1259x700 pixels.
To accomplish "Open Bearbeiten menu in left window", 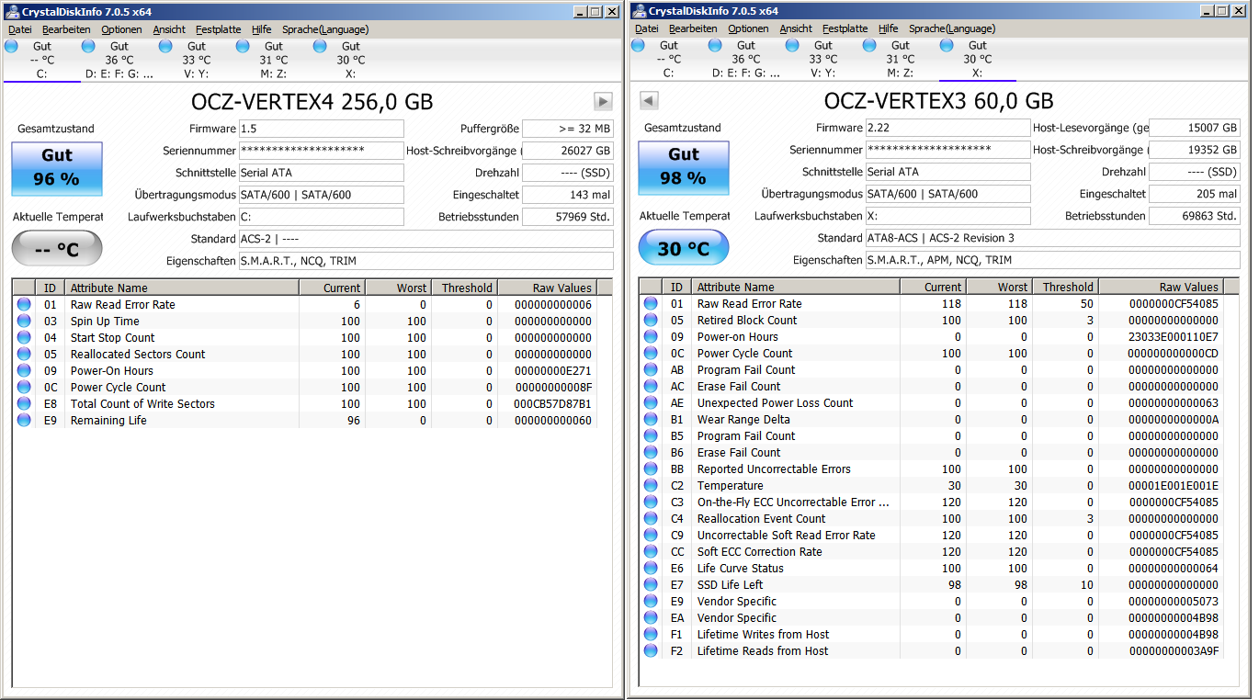I will tap(66, 29).
